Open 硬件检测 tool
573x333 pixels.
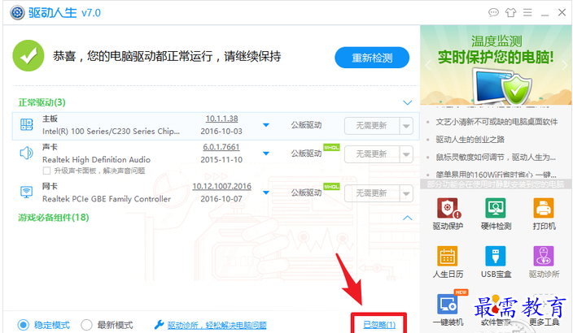(496, 214)
